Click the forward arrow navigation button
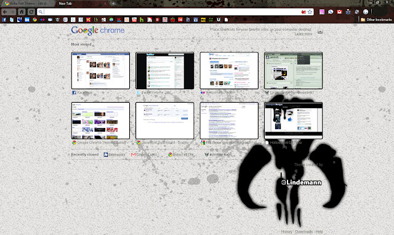394x235 pixels. [x=12, y=12]
